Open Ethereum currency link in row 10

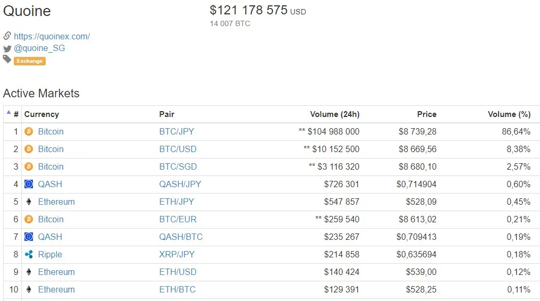[x=56, y=290]
